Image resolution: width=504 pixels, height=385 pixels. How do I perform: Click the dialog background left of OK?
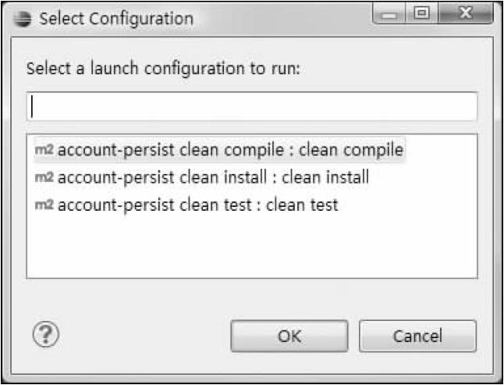tap(140, 336)
